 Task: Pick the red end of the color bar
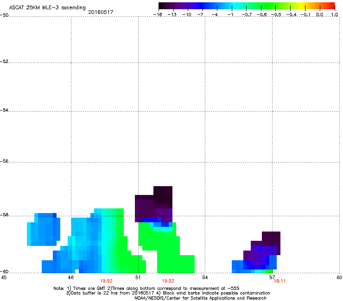click(331, 6)
